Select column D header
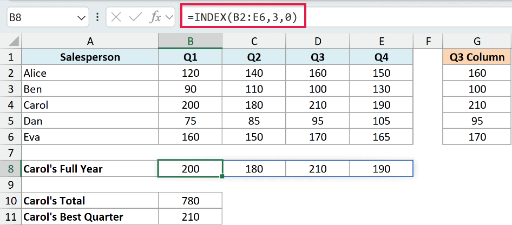This screenshot has height=225, width=512. (x=318, y=42)
